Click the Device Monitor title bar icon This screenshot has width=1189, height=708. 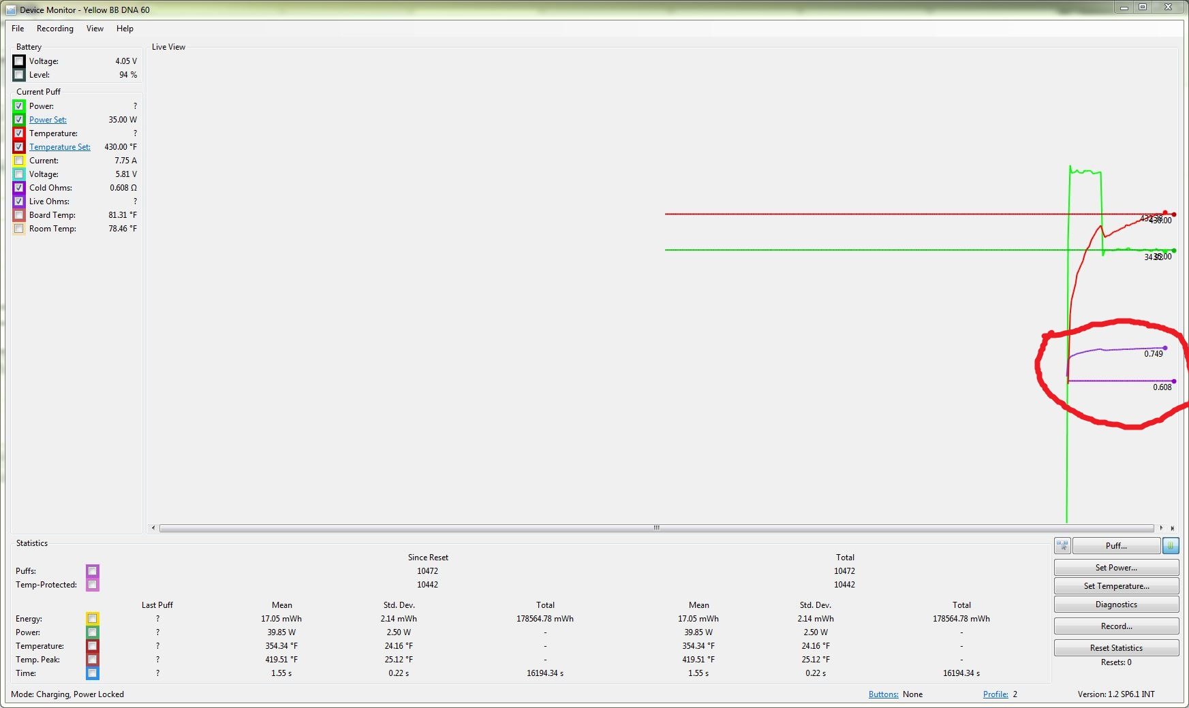10,10
